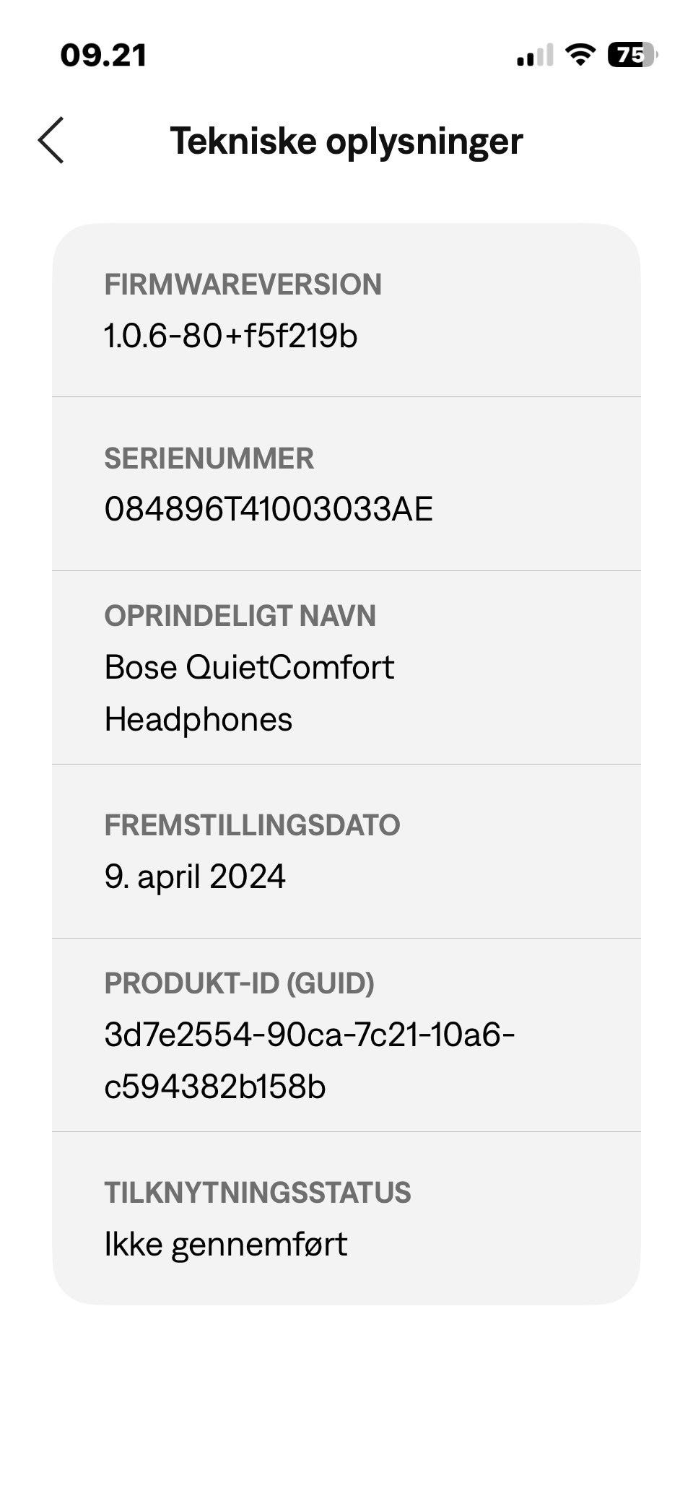Select the Serienummer label
This screenshot has width=693, height=1501.
[x=209, y=458]
